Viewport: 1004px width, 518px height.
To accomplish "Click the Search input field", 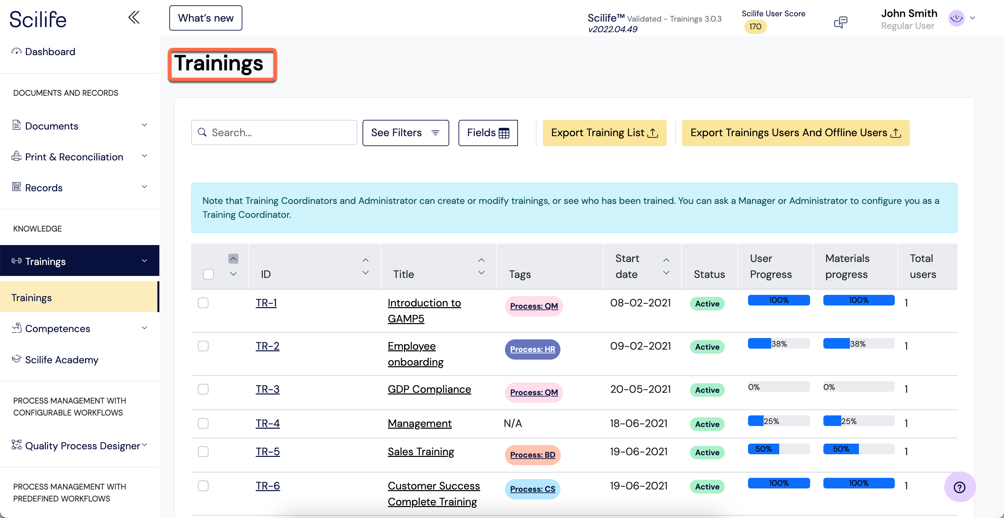I will point(274,132).
